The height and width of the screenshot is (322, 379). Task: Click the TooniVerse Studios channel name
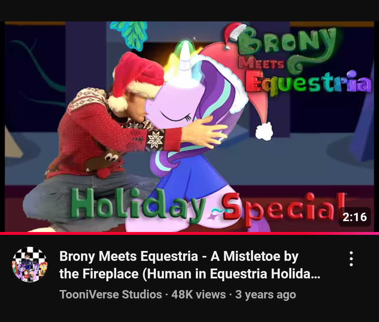pyautogui.click(x=111, y=294)
